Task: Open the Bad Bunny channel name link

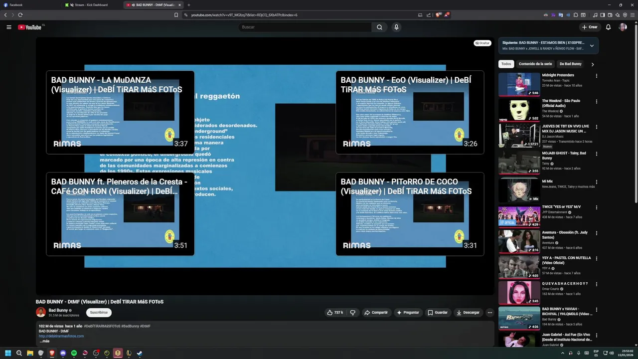Action: click(58, 310)
